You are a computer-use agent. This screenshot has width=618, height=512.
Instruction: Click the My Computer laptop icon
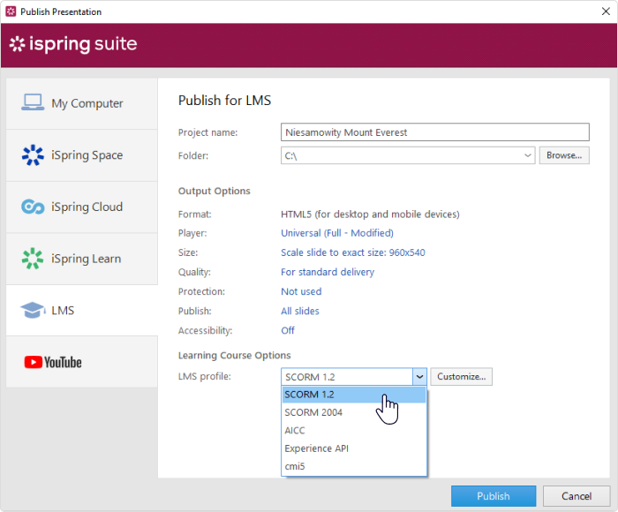coord(33,102)
